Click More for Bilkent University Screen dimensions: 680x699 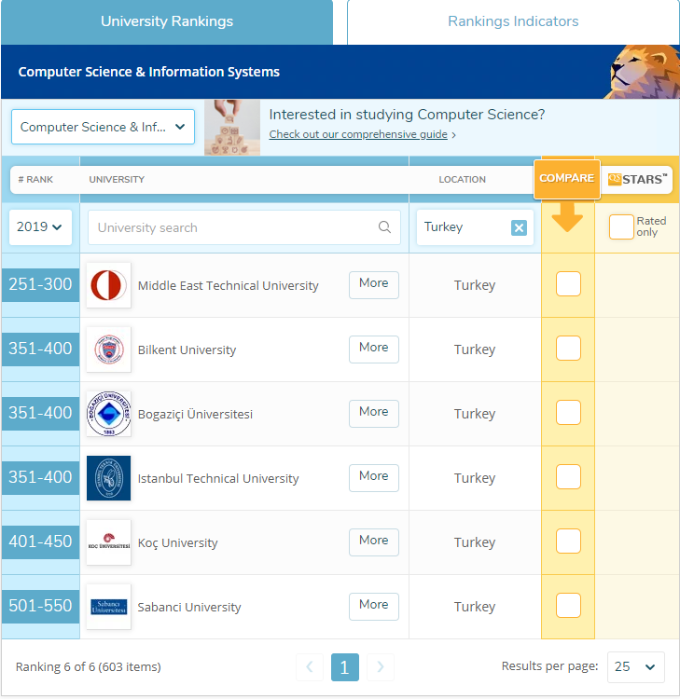click(374, 349)
